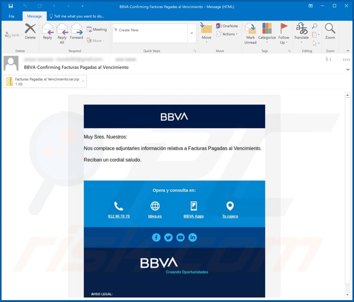Follow the bbva.es link
The height and width of the screenshot is (302, 354).
(x=155, y=216)
